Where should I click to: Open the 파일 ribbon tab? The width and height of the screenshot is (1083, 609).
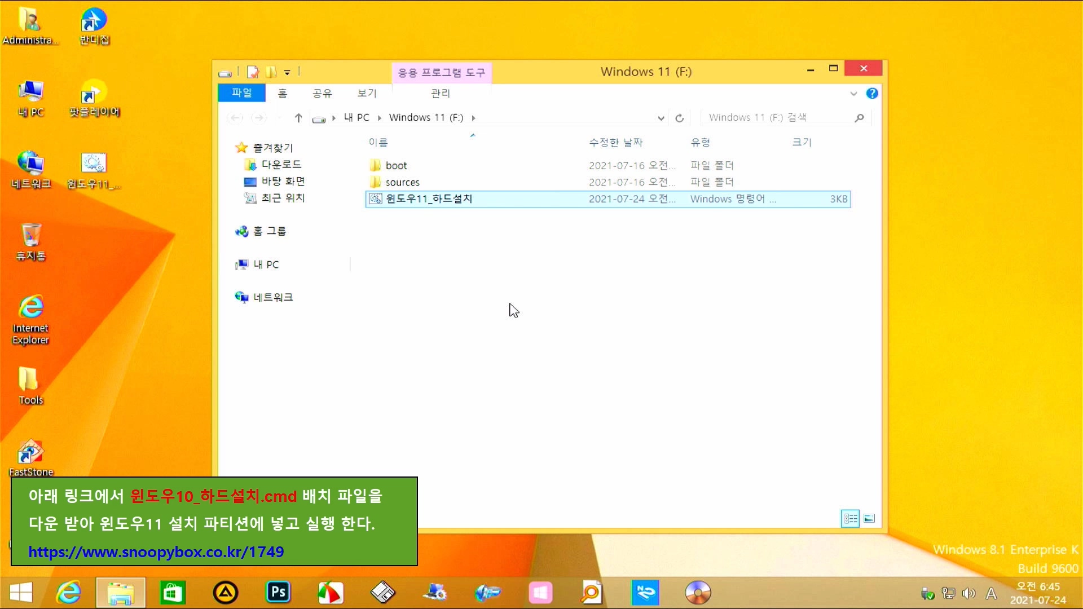point(241,93)
